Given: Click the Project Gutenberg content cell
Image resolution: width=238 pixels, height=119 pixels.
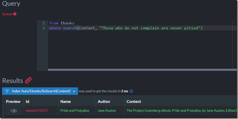Looking at the screenshot, I should (182, 110).
